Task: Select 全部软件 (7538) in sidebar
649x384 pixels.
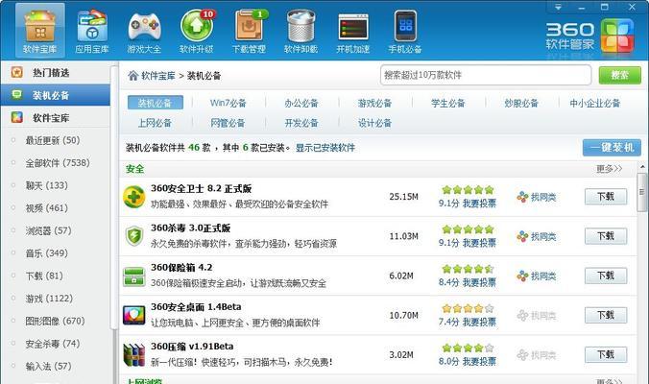Action: click(58, 163)
